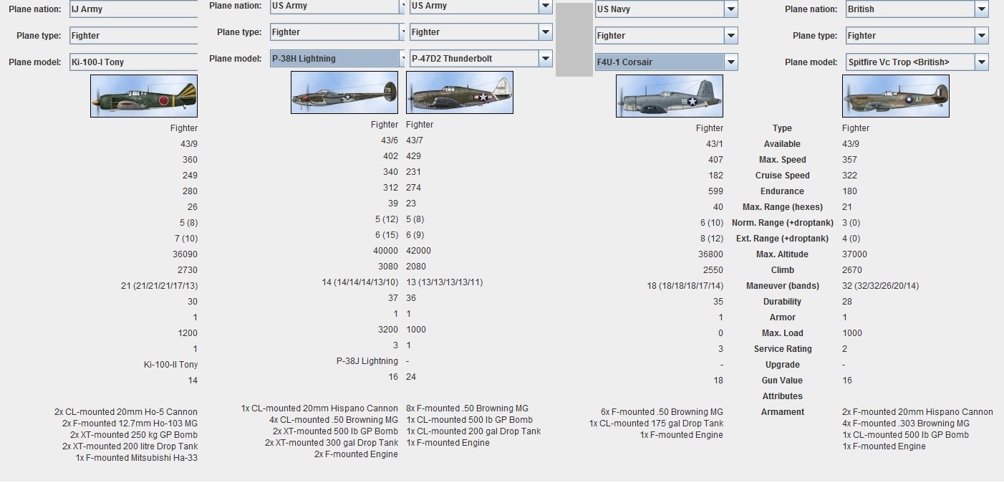The image size is (1004, 483).
Task: Click maneuver value 21 (21/21/21/17/13)
Action: point(159,286)
